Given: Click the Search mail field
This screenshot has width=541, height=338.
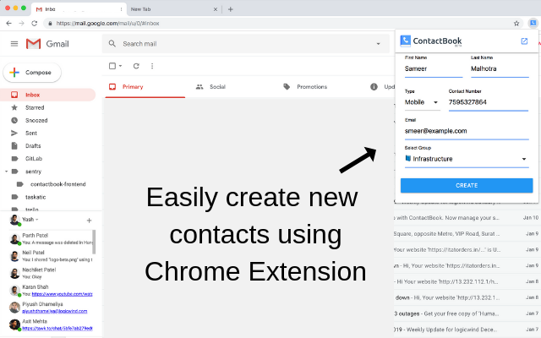Looking at the screenshot, I should 245,44.
